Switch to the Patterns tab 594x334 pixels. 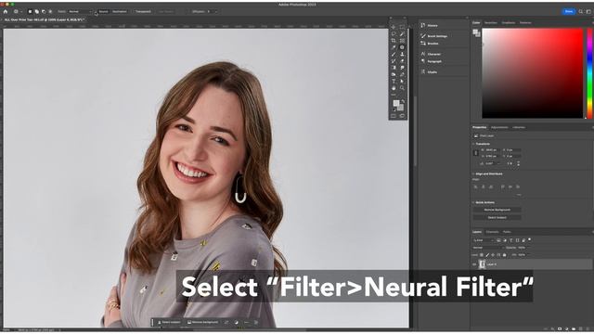point(525,22)
